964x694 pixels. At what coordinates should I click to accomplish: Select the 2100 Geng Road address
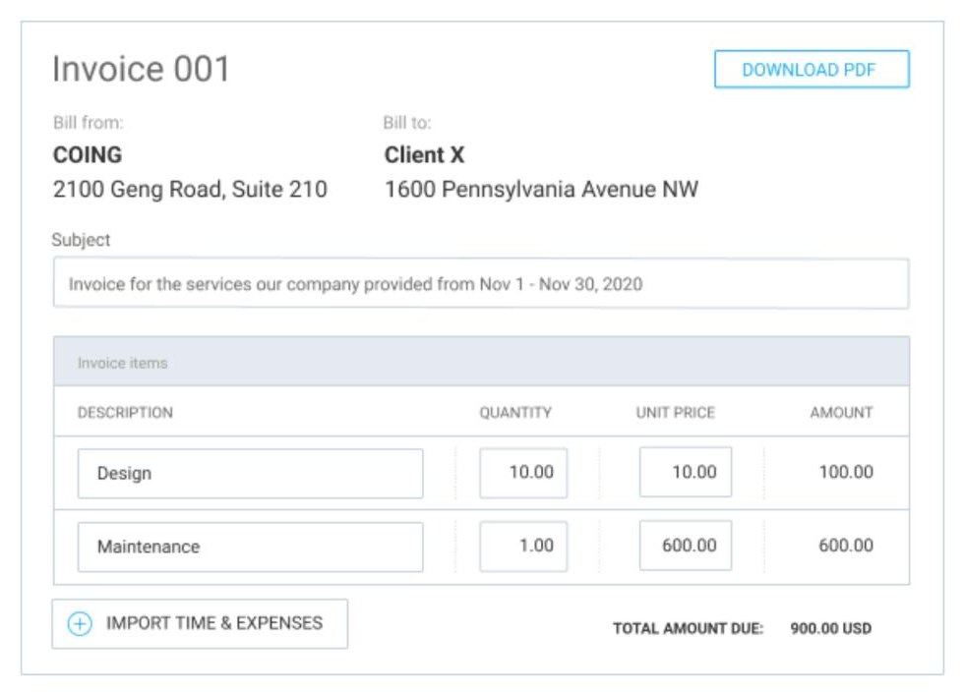click(190, 189)
